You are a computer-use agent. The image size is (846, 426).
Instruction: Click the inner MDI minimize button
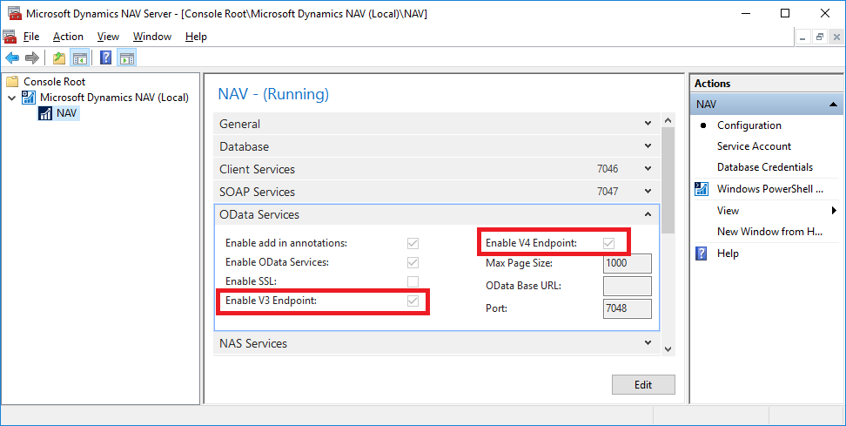click(x=803, y=37)
